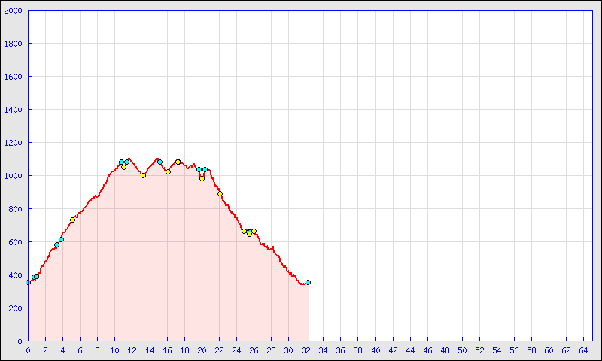The height and width of the screenshot is (361, 602).
Task: Click the 40 distance axis label
Action: click(x=375, y=350)
